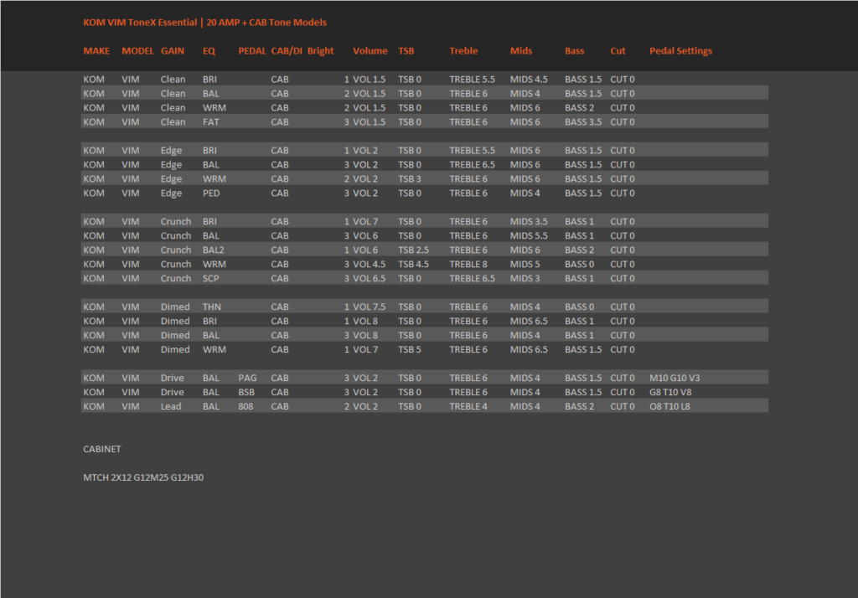Click Drive in the PAG pedal row
The width and height of the screenshot is (858, 598).
pos(173,378)
